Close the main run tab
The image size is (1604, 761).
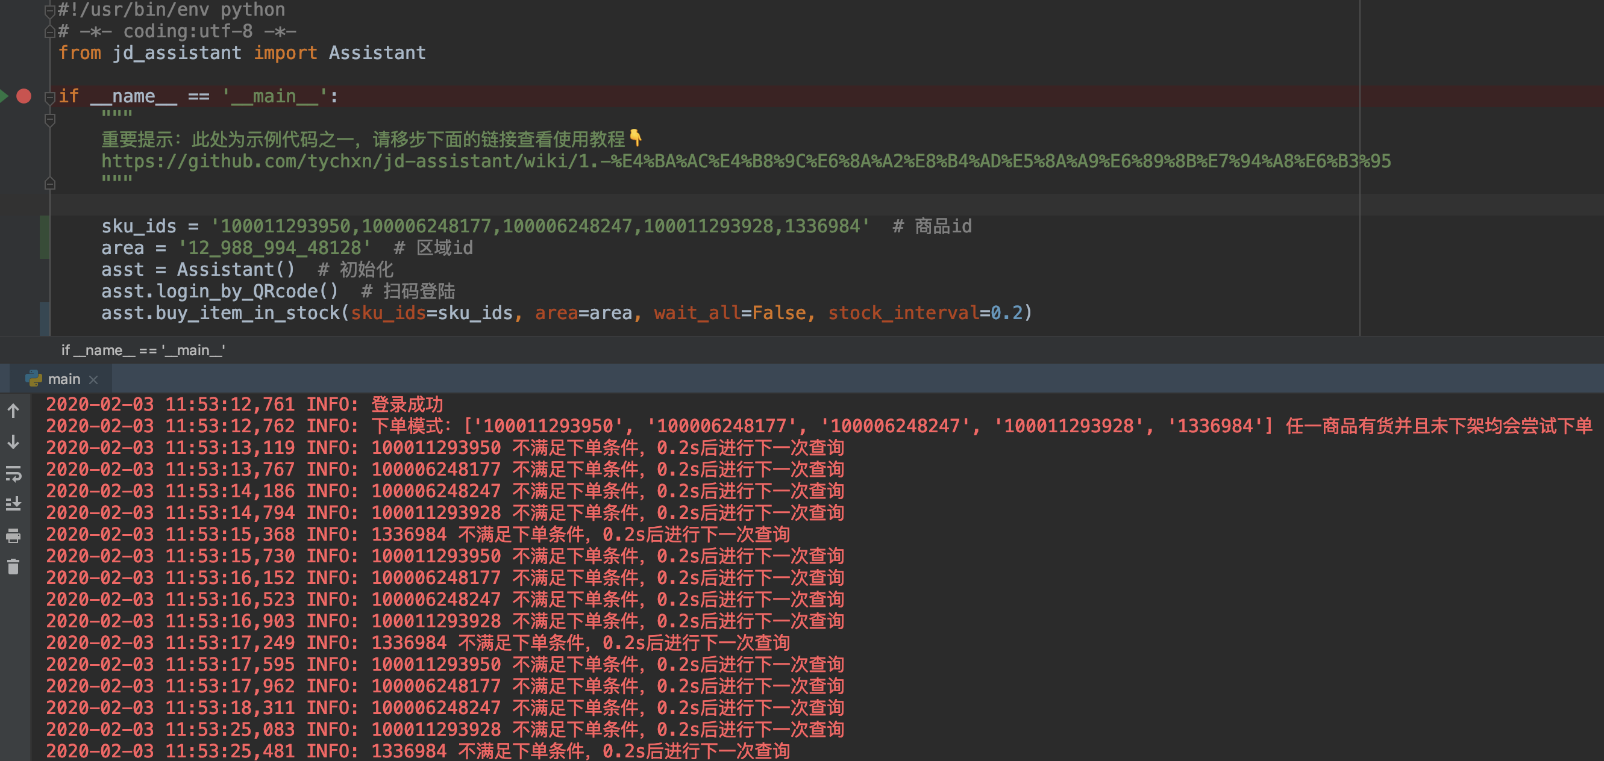(94, 378)
